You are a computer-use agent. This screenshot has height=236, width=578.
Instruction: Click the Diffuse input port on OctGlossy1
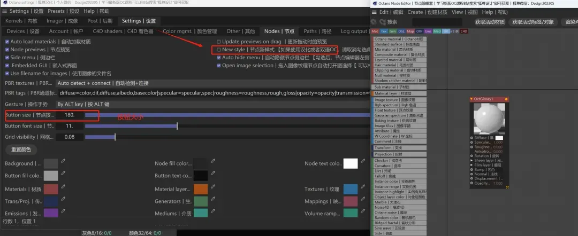(x=472, y=138)
